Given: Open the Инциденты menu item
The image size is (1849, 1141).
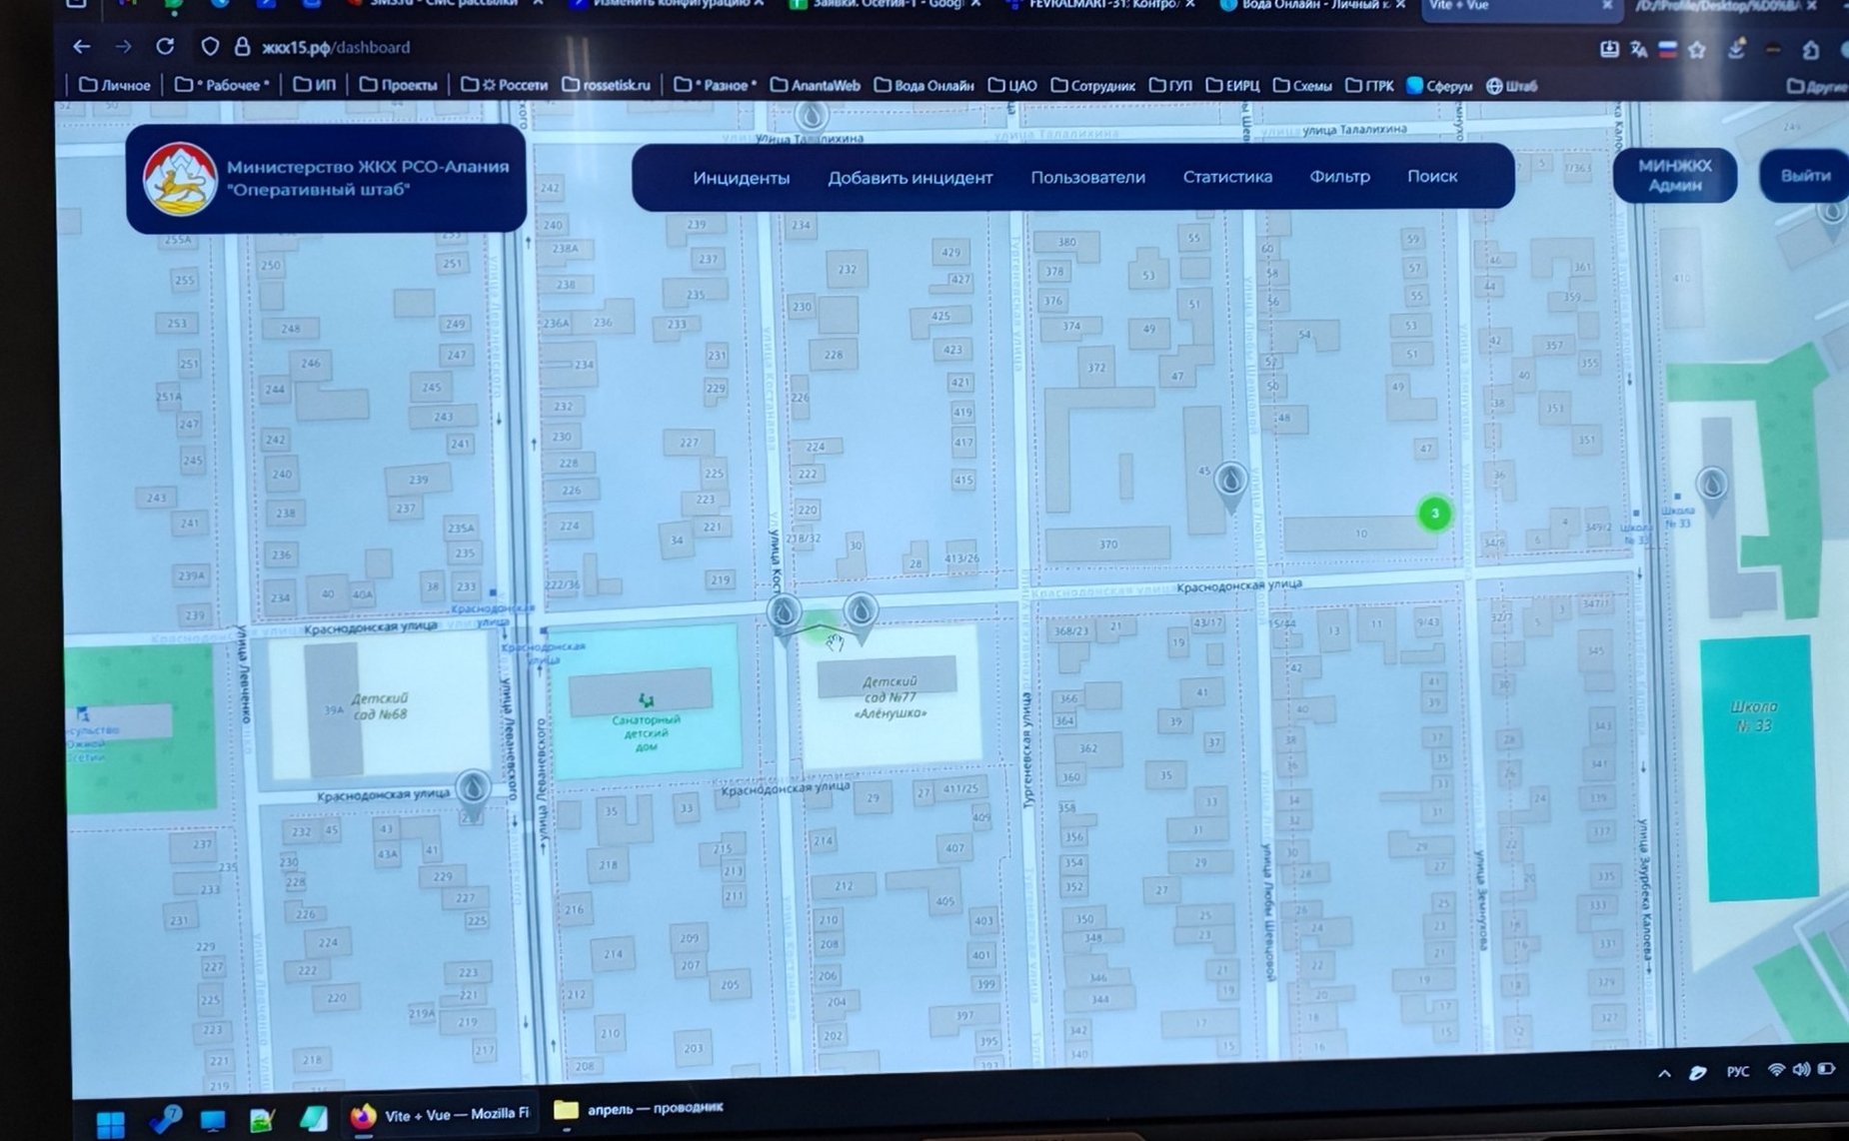Looking at the screenshot, I should coord(741,178).
